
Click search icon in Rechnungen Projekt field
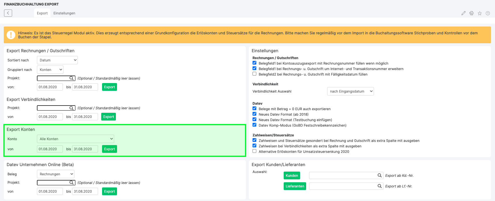coord(71,78)
